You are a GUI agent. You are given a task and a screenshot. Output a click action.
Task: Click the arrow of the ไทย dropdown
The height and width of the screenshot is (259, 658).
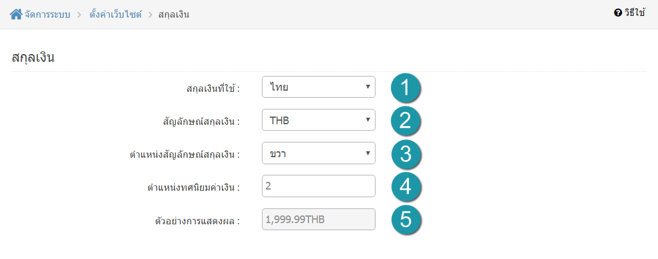tap(368, 87)
